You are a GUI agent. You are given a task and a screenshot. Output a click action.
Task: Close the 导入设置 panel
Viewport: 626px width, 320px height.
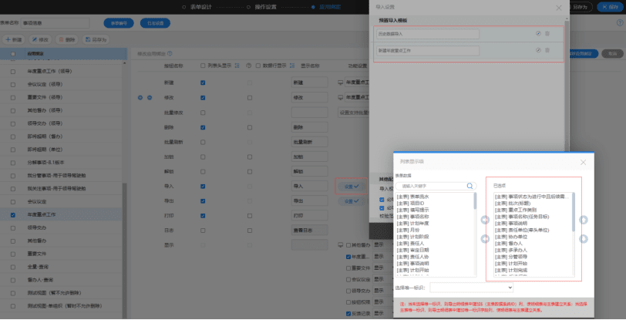(x=559, y=8)
